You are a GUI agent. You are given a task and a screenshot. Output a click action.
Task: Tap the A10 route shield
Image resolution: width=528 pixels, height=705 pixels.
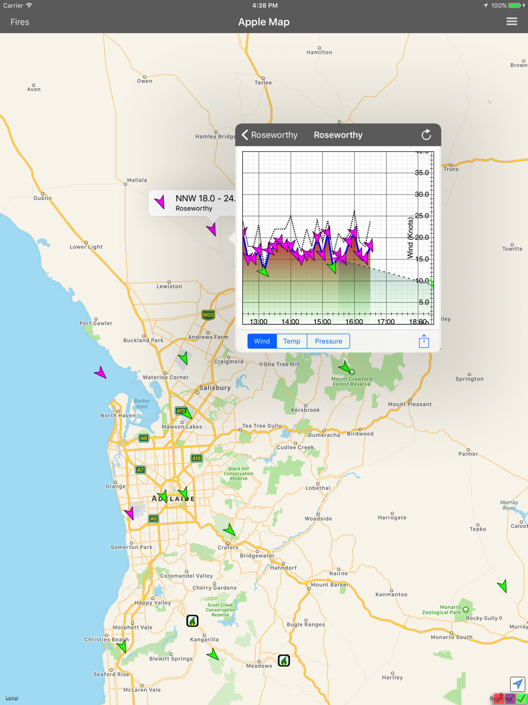(196, 458)
